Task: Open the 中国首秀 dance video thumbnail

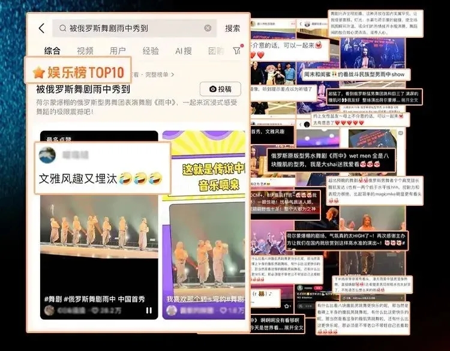Action: click(99, 225)
